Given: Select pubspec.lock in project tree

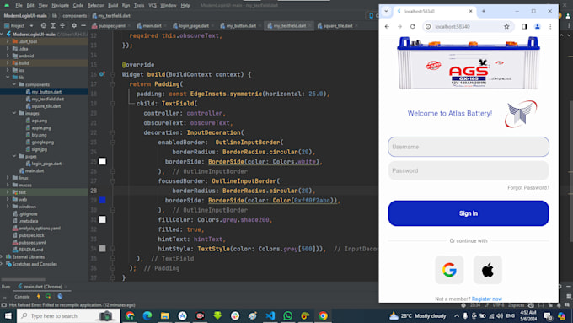Looking at the screenshot, I should point(31,235).
